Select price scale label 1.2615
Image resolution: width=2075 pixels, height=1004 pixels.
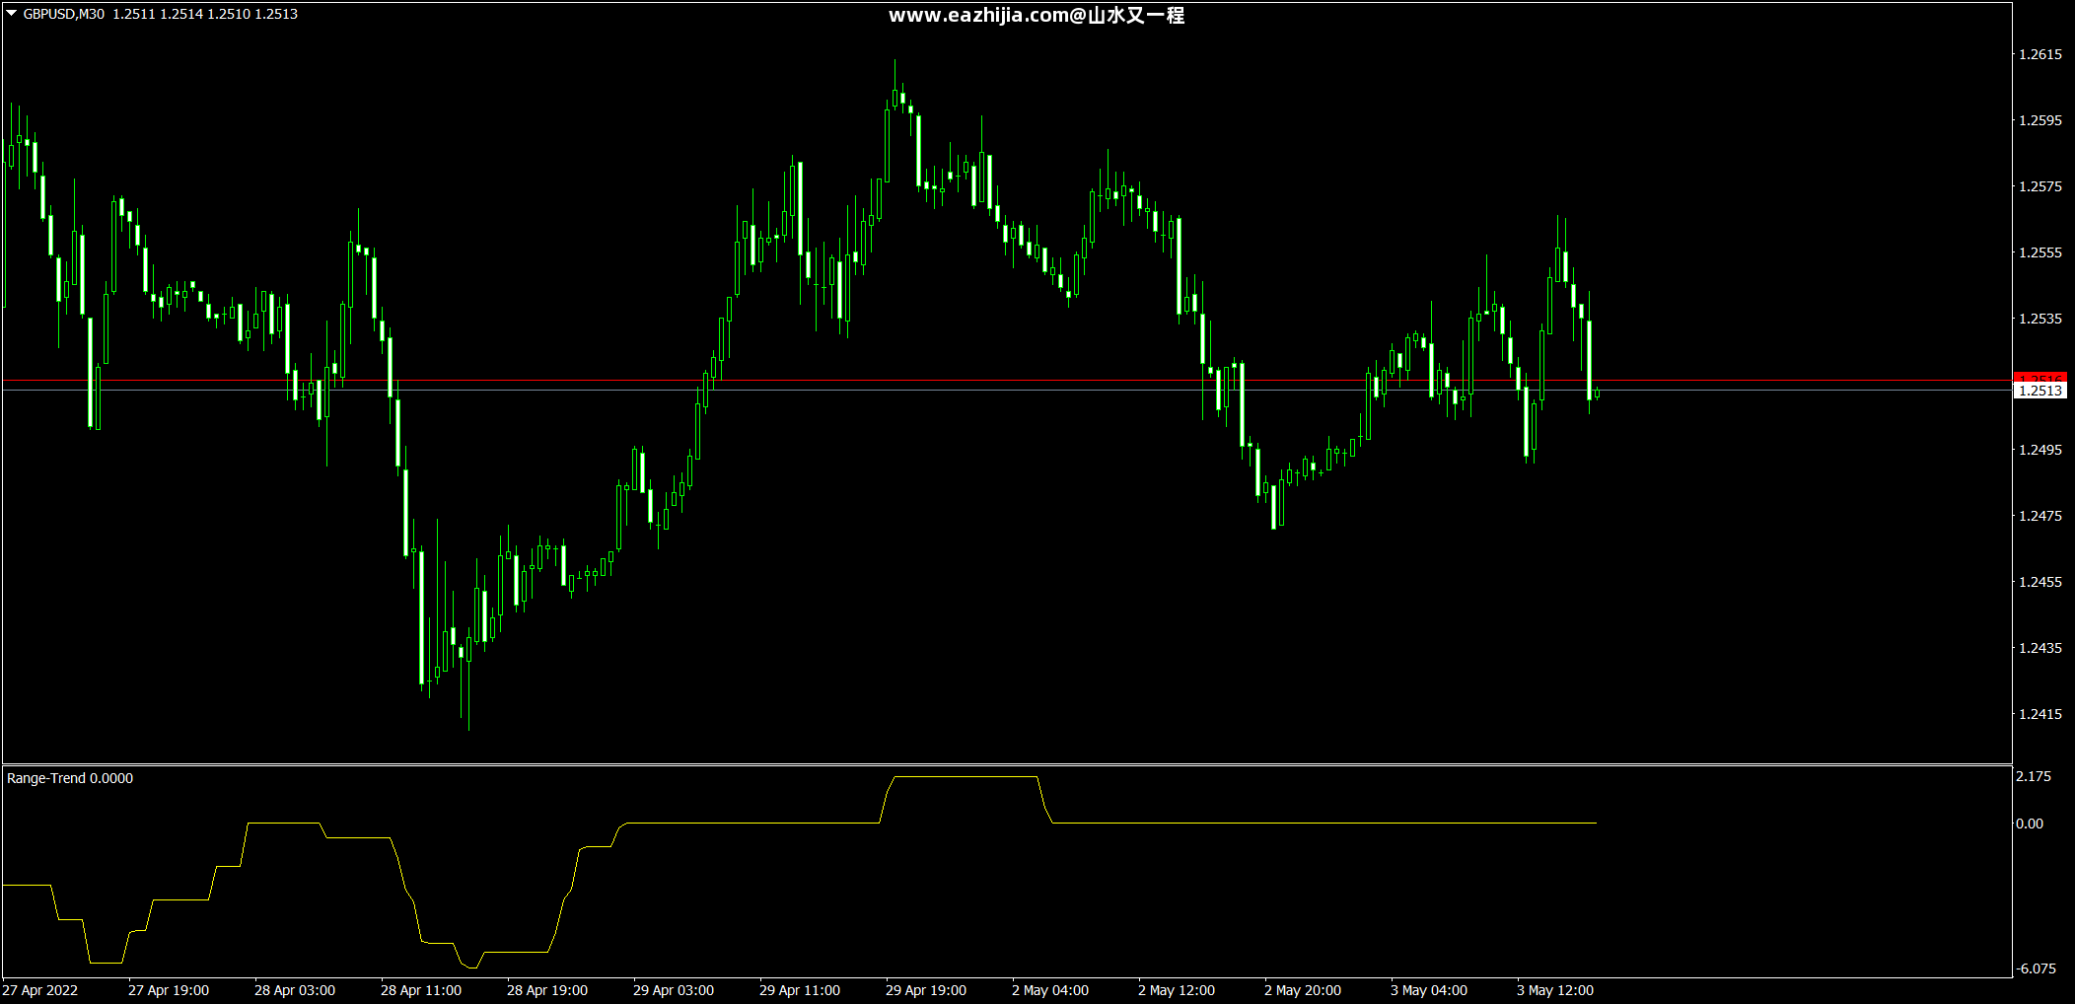[x=2040, y=54]
